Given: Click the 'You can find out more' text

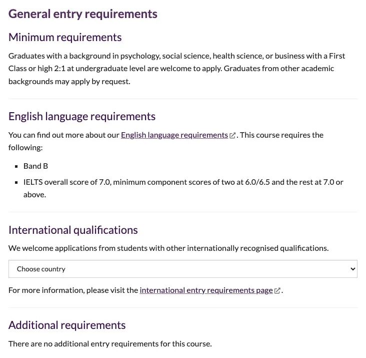Looking at the screenshot, I should tap(63, 135).
